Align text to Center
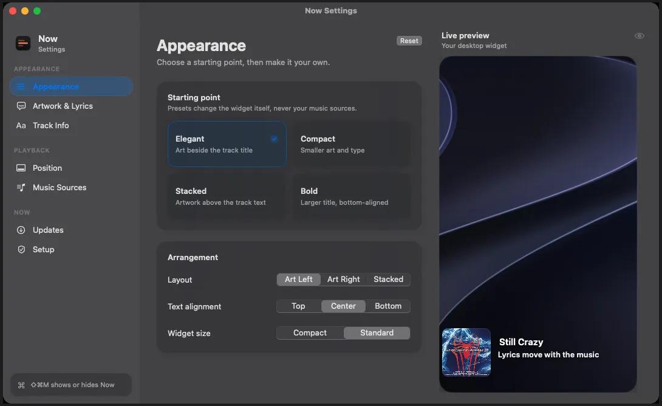This screenshot has width=662, height=406. pyautogui.click(x=343, y=306)
